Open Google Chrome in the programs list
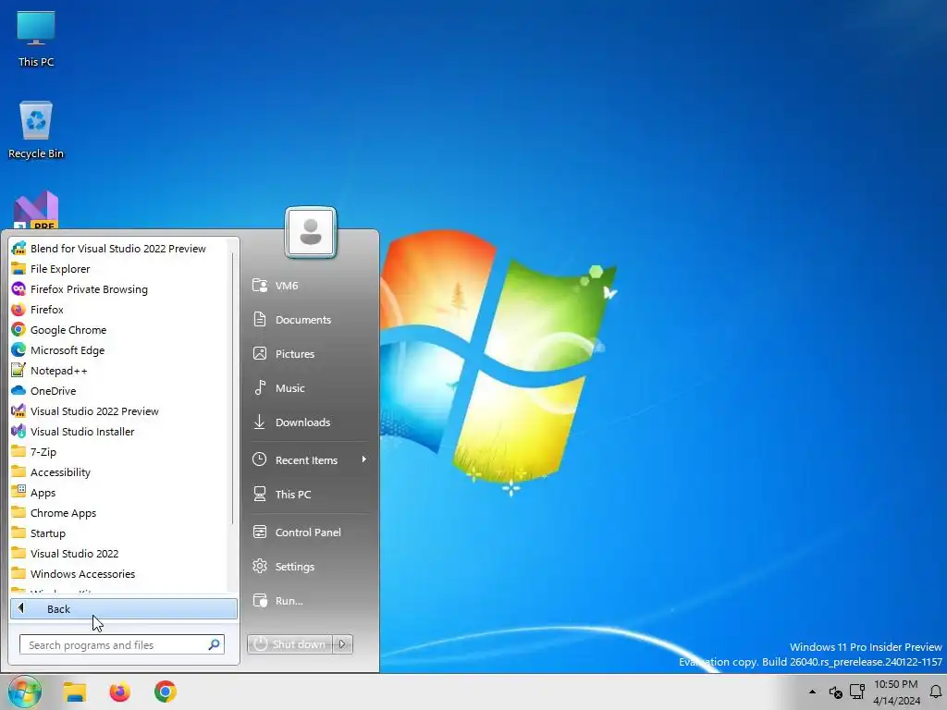Screen dimensions: 947x710 (117, 330)
